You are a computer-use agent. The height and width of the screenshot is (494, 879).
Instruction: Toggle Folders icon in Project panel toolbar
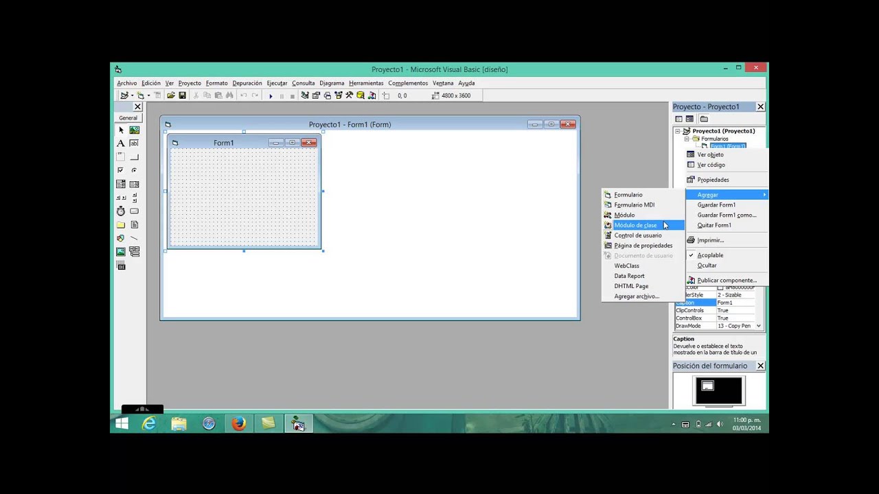[x=704, y=119]
